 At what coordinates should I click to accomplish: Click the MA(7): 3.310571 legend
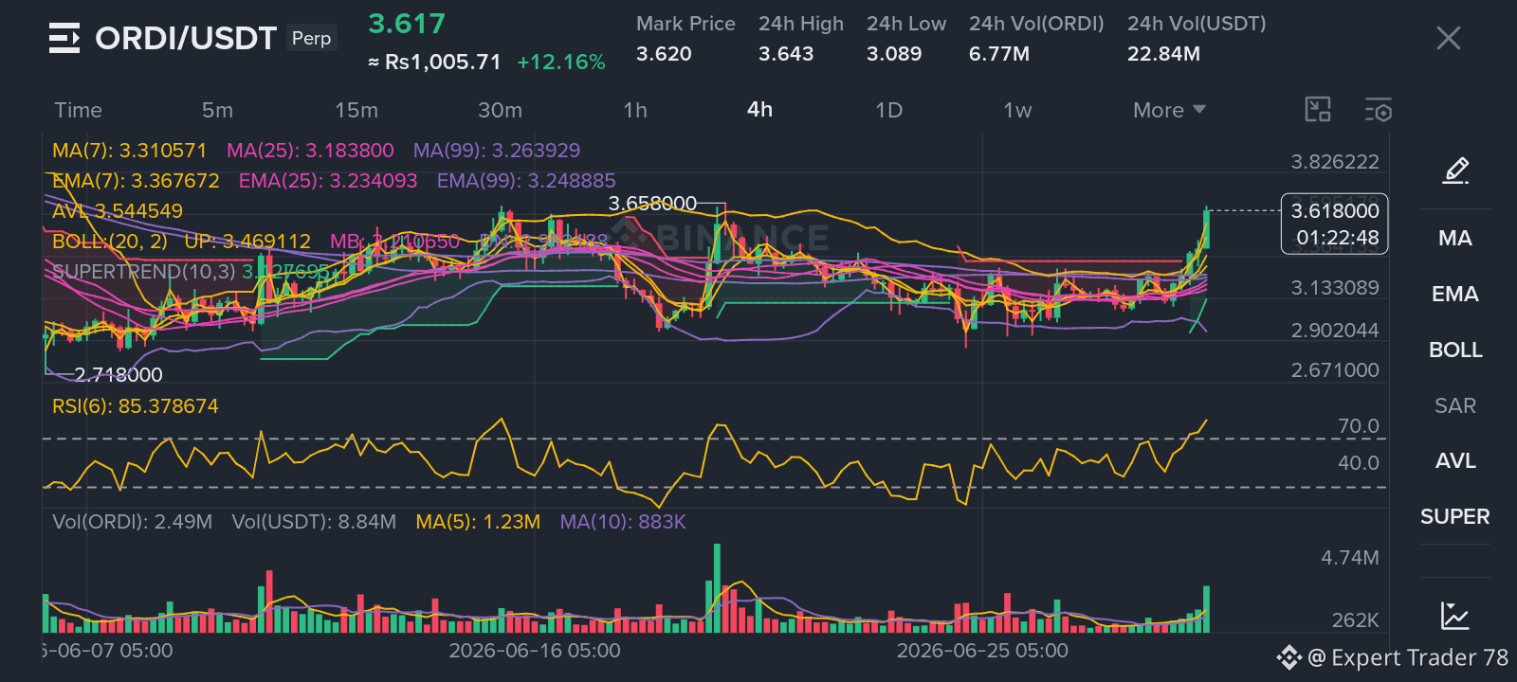tap(129, 150)
